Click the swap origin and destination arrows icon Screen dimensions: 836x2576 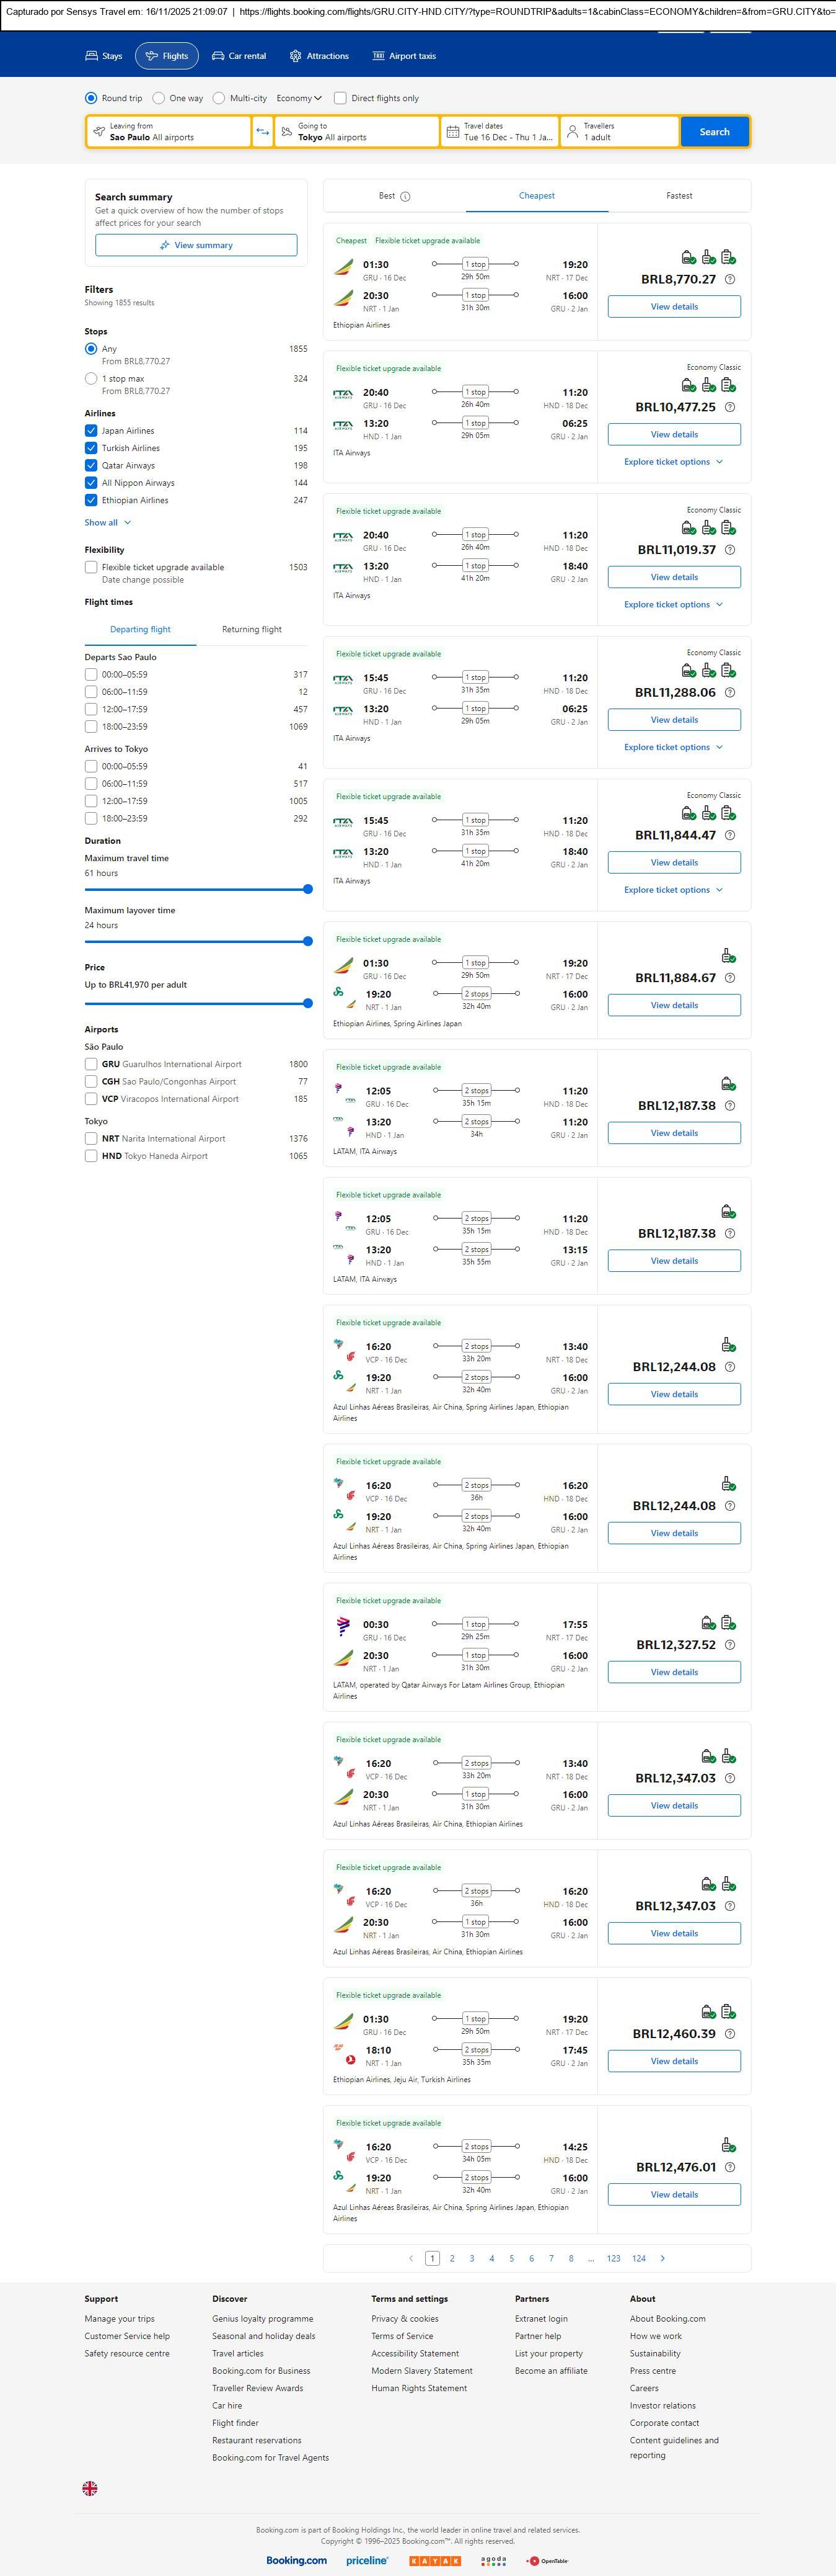tap(263, 132)
